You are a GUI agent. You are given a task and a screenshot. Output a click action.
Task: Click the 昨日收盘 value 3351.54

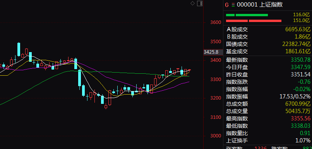(300, 74)
